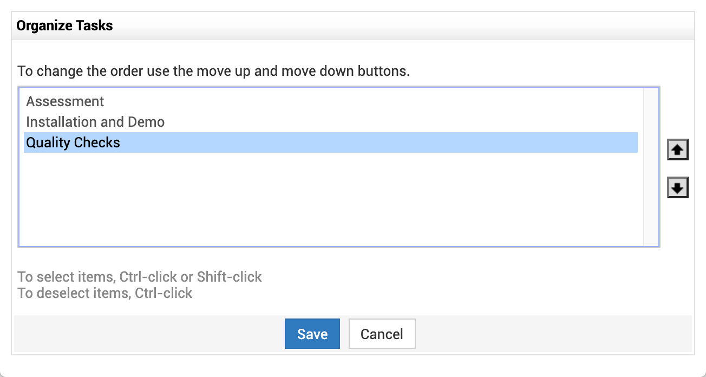Image resolution: width=706 pixels, height=377 pixels.
Task: Move Quality Checks up one position
Action: [677, 150]
